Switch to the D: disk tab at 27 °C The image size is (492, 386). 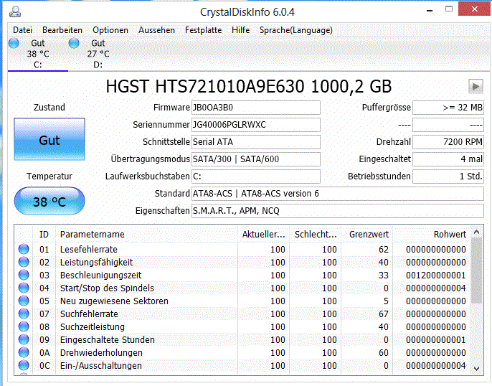click(98, 54)
